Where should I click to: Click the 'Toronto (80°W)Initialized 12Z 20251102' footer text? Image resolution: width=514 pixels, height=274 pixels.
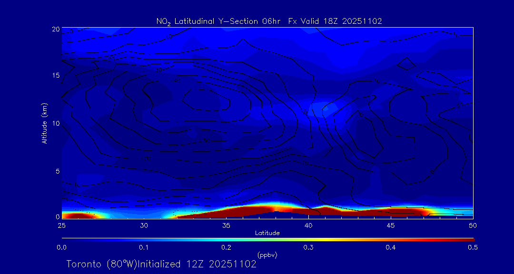pos(162,264)
